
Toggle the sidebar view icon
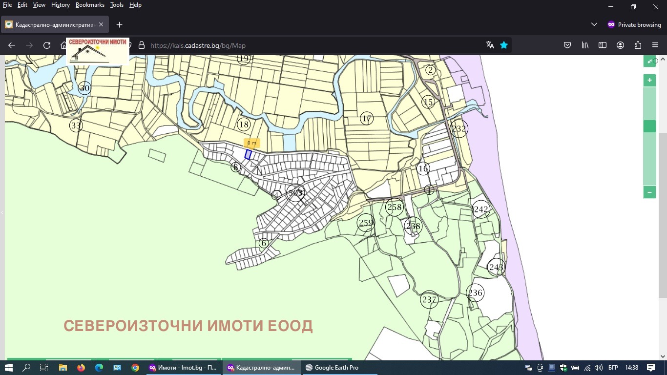(603, 45)
